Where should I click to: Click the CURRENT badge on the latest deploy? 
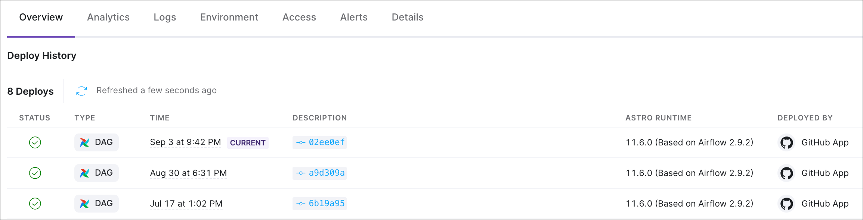[248, 143]
